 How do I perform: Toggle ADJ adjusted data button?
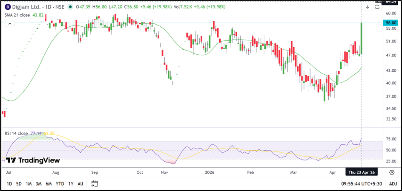tap(393, 184)
